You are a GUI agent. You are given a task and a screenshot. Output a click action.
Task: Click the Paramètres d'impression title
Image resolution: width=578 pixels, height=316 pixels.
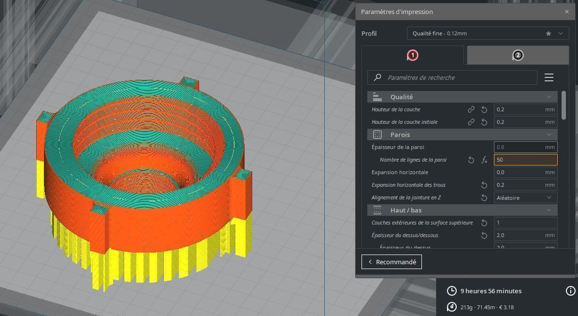coord(397,12)
